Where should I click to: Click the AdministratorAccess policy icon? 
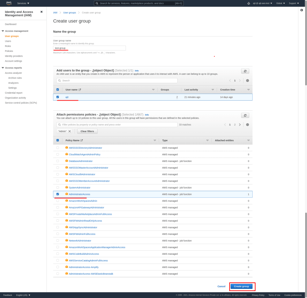67,194
